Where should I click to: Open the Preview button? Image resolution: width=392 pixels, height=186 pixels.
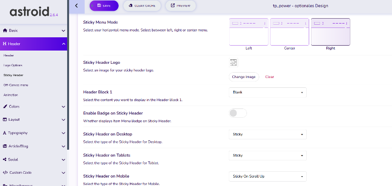pos(180,5)
